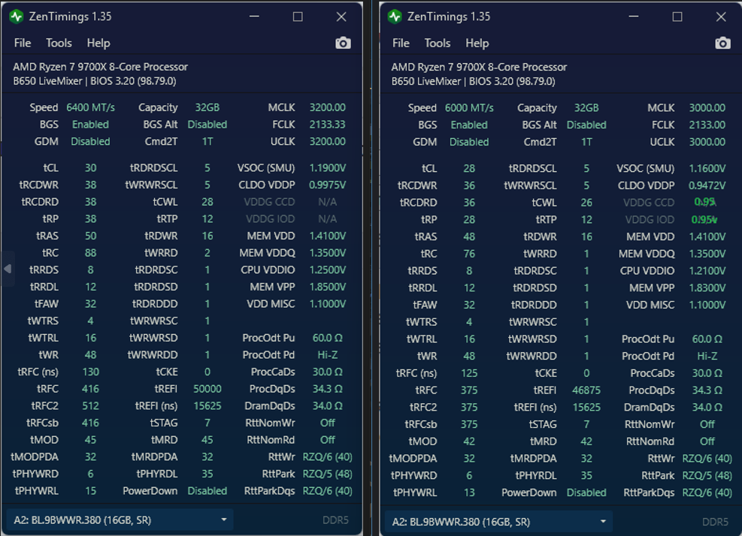The width and height of the screenshot is (742, 536).
Task: Click the tREFI 50000 value
Action: 207,389
